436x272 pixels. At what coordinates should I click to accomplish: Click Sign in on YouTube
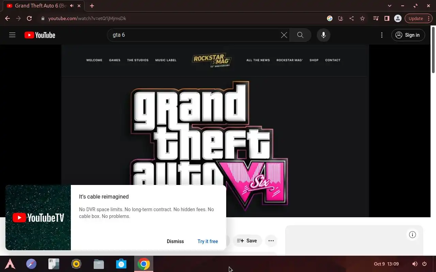[408, 35]
